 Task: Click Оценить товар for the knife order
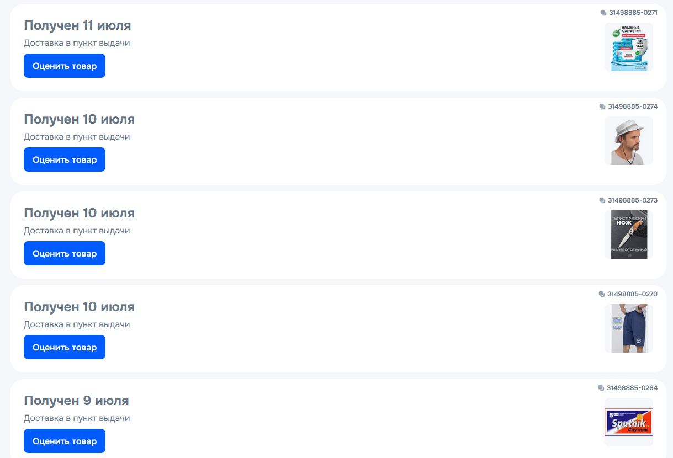65,253
